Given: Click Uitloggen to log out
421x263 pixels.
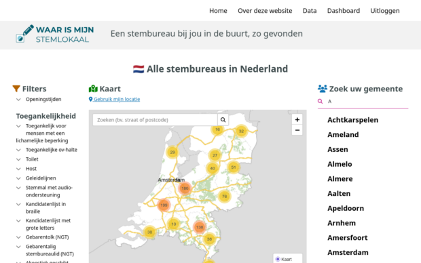Looking at the screenshot, I should click(x=385, y=11).
